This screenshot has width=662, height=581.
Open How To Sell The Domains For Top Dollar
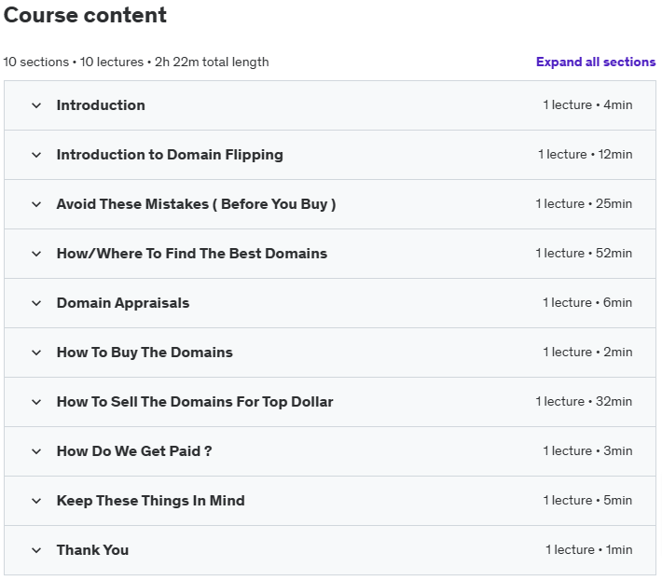195,402
